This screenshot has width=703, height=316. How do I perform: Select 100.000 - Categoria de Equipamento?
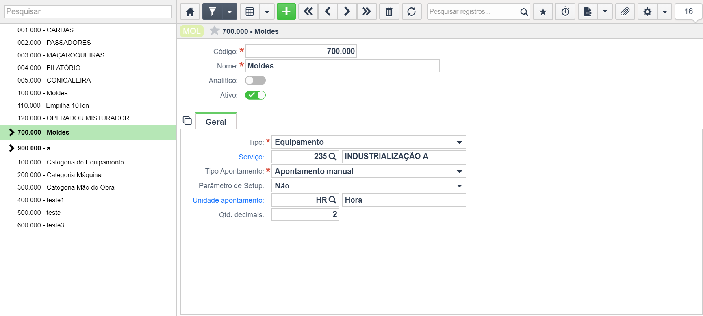point(70,162)
